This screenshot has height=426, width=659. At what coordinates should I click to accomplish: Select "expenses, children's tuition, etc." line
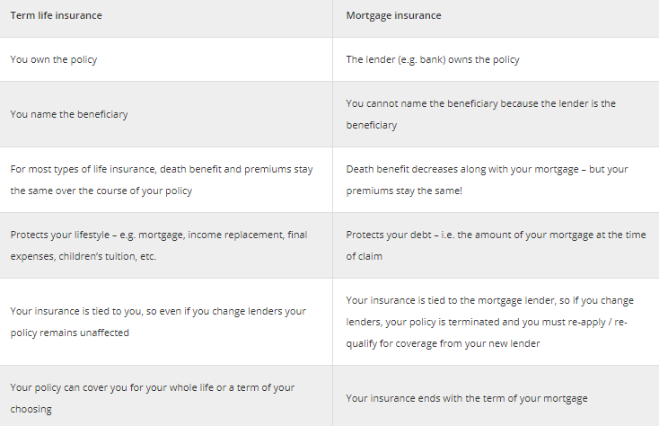(83, 256)
